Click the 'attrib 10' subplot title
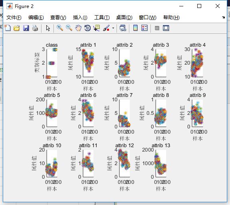 [52, 146]
